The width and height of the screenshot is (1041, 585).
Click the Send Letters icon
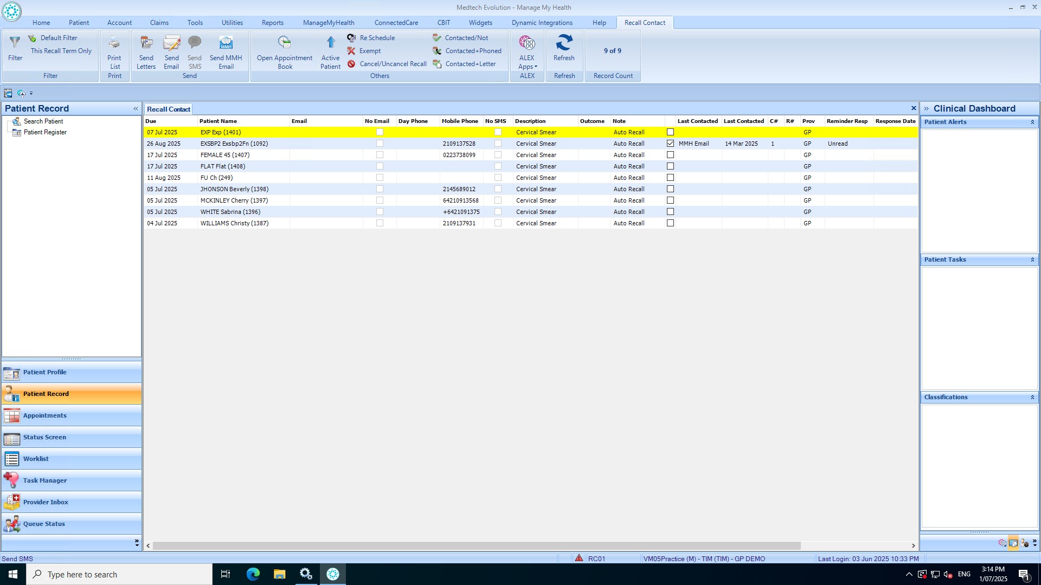point(146,43)
